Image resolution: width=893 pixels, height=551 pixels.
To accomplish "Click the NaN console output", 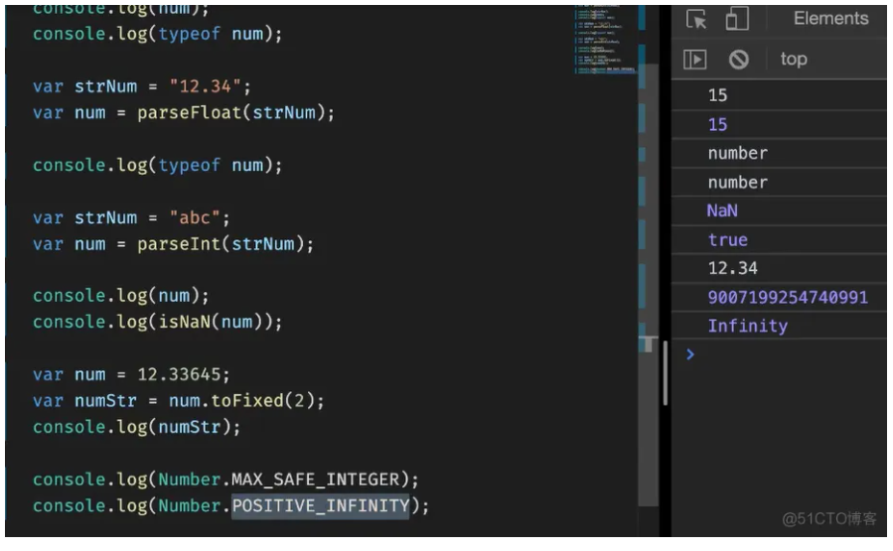I will (x=722, y=211).
